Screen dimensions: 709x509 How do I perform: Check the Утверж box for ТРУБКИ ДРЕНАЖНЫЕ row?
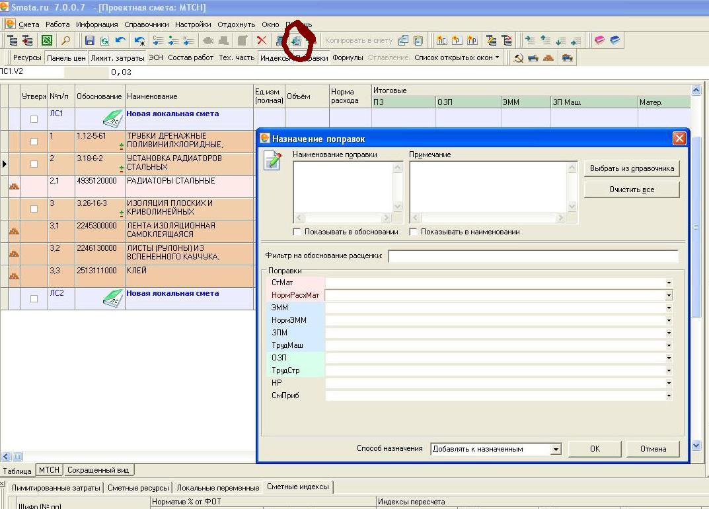34,141
